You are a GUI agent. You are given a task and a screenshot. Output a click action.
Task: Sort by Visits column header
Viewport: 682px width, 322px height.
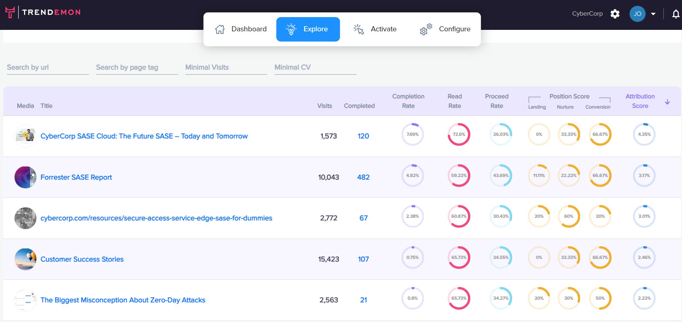point(324,106)
